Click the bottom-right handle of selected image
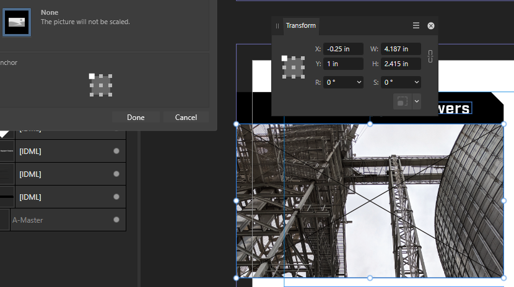The width and height of the screenshot is (514, 287). point(504,278)
